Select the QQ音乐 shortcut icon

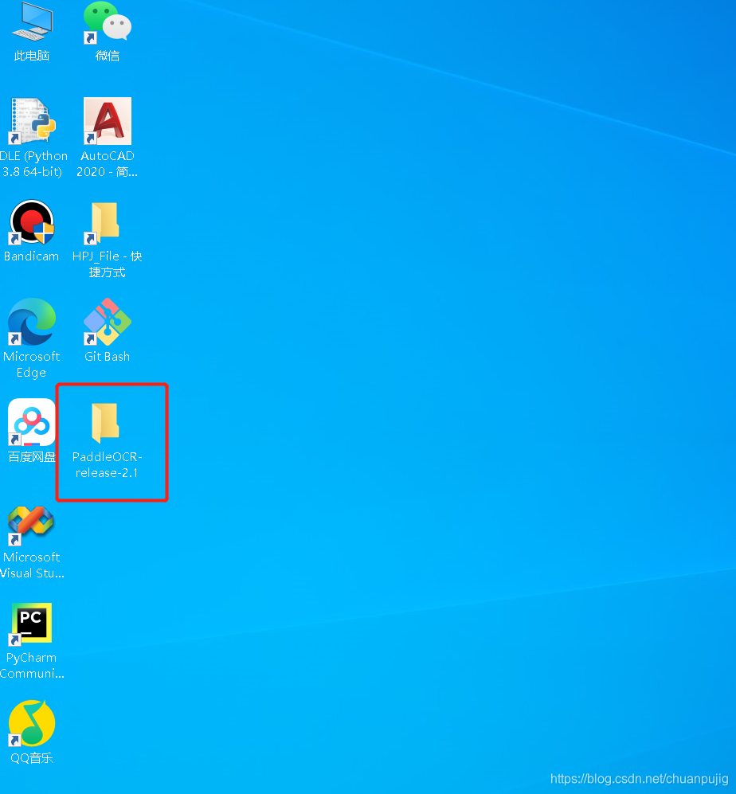[x=31, y=723]
